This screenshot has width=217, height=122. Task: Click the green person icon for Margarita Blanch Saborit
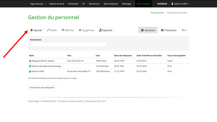point(30,61)
